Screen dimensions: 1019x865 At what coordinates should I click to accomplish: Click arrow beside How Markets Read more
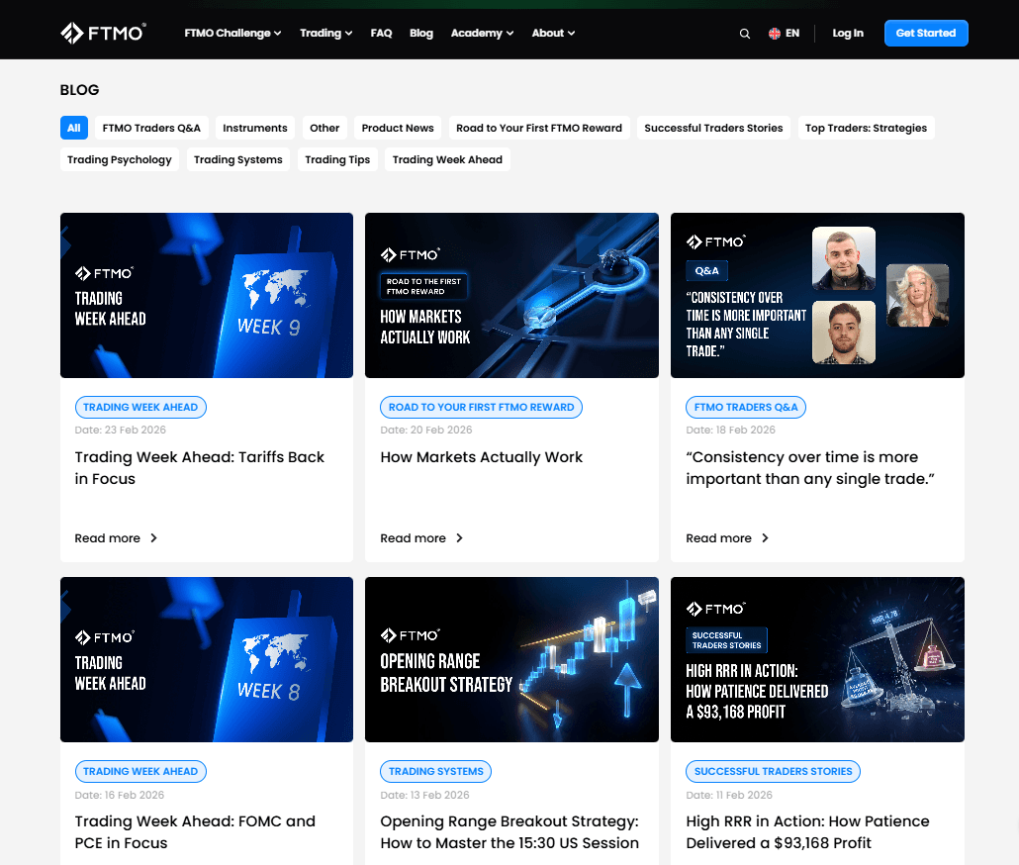459,538
